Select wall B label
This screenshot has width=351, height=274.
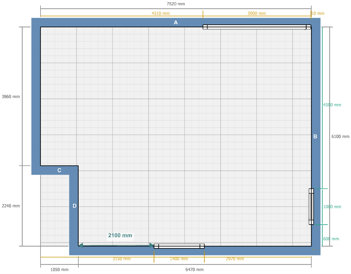click(x=315, y=137)
